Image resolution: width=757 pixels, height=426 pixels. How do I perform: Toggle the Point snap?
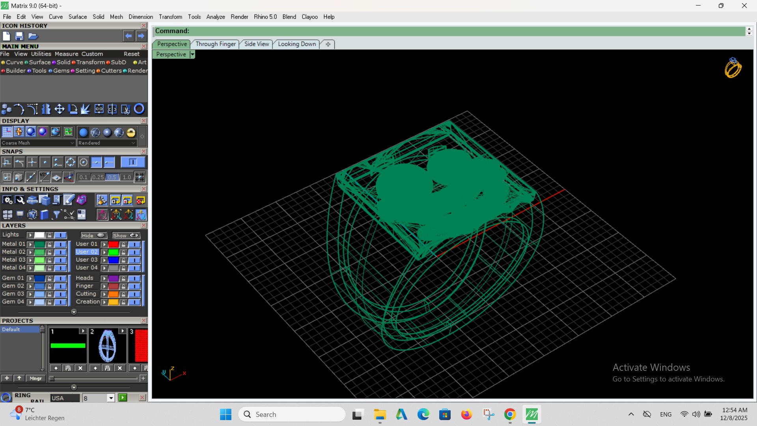tap(45, 162)
